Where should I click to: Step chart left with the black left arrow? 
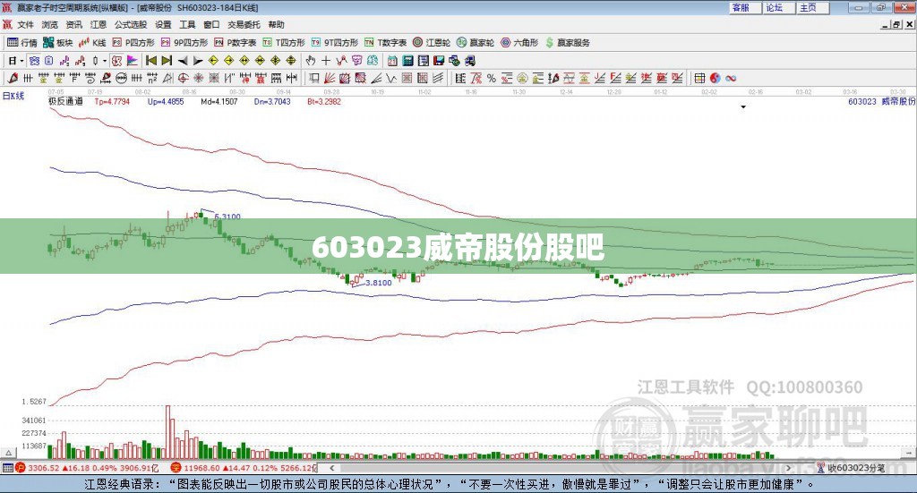(x=183, y=60)
